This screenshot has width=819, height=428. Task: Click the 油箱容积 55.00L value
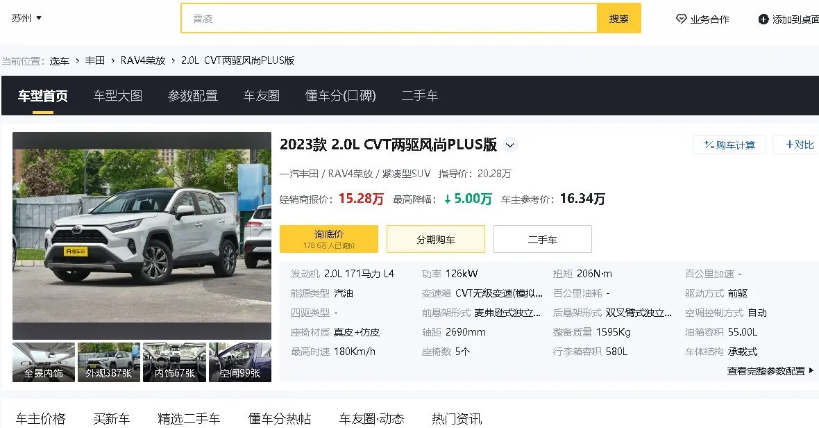[x=742, y=332]
